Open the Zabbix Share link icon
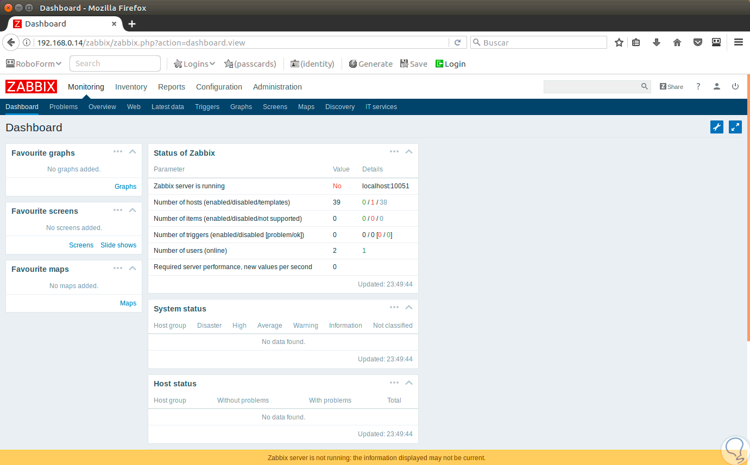This screenshot has width=750, height=465. tap(671, 87)
